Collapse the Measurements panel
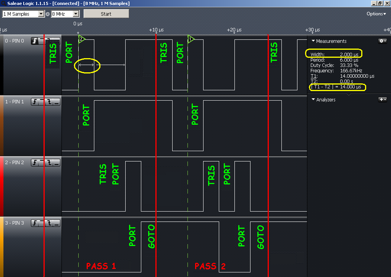This screenshot has width=391, height=277. (313, 41)
